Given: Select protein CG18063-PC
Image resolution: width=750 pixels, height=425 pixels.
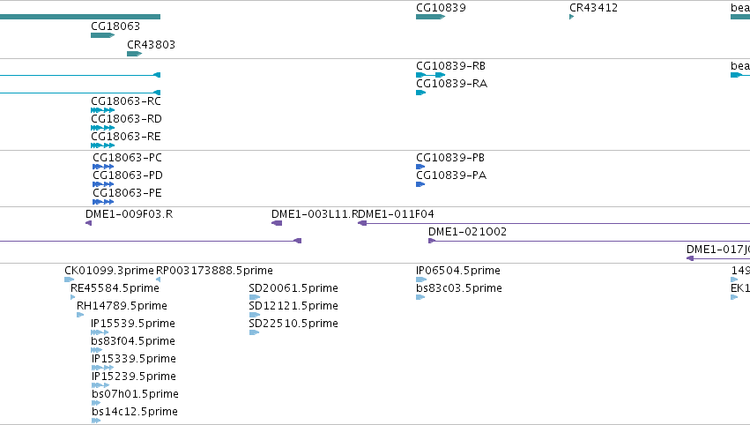Looking at the screenshot, I should (x=127, y=158).
